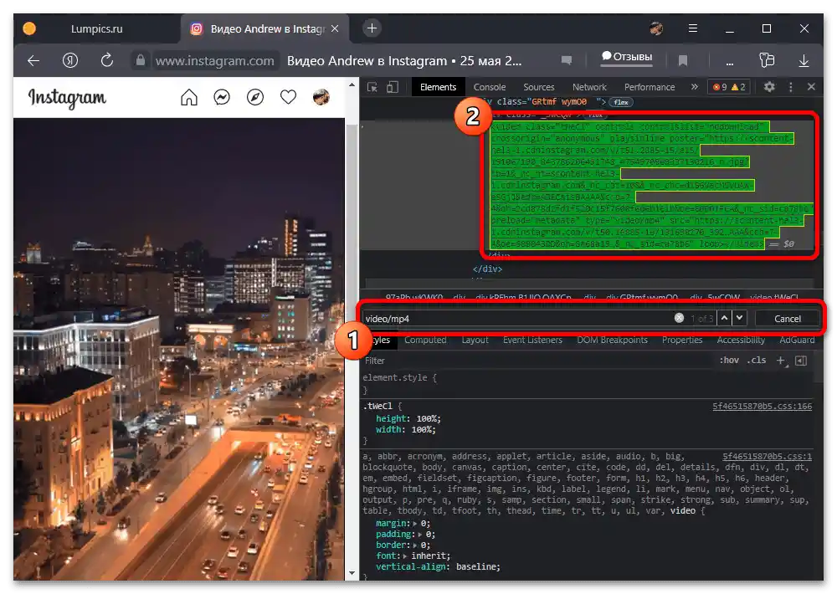Go back with the browser back arrow
This screenshot has height=594, width=837.
coord(33,61)
